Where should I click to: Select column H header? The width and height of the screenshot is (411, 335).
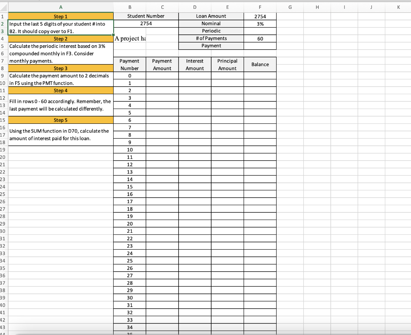click(317, 7)
